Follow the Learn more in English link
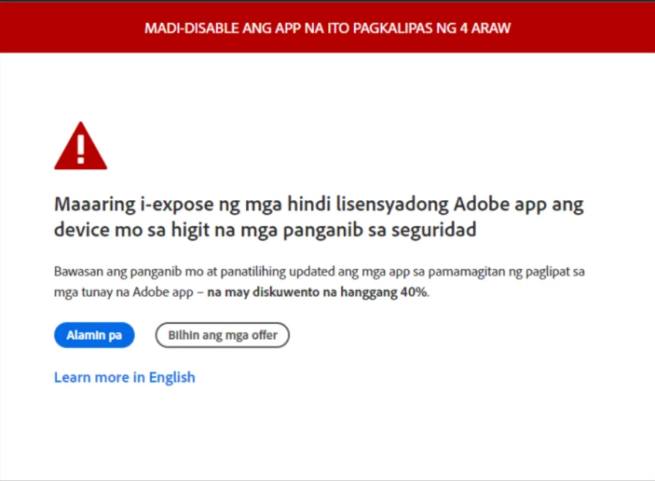This screenshot has height=481, width=655. pos(125,377)
